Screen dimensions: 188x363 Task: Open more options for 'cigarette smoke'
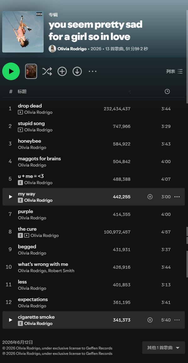point(177,320)
